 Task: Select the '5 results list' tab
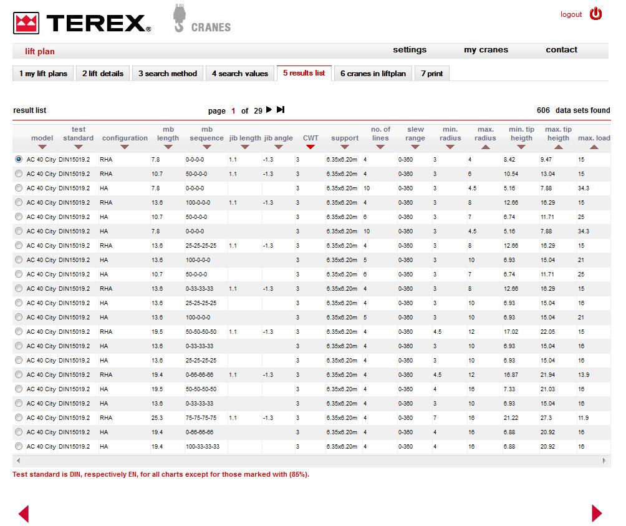point(304,73)
